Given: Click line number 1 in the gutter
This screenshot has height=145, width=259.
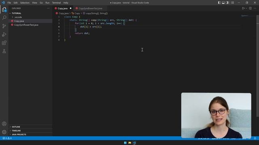Looking at the screenshot, I should [59, 17].
